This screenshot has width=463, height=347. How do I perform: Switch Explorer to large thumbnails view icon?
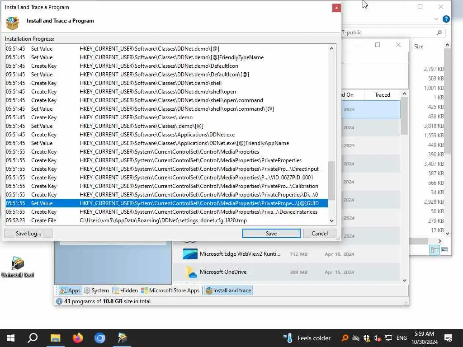pyautogui.click(x=444, y=250)
